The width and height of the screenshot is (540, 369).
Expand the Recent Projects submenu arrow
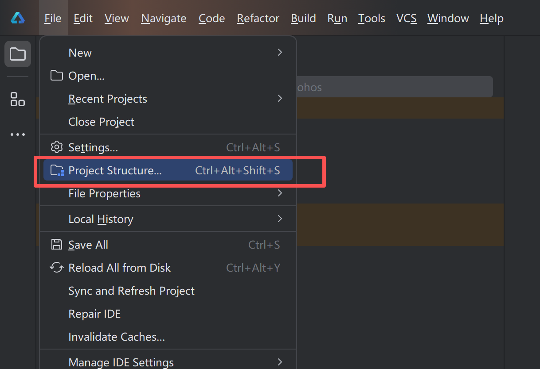(280, 98)
